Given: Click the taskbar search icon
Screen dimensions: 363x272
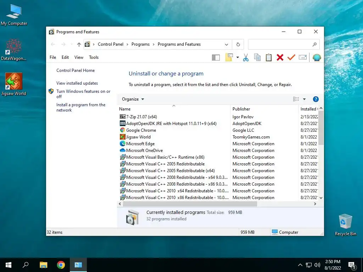Looking at the screenshot, I should pos(26,265).
